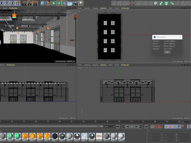Toggle Scale keyframe recording
Image resolution: width=191 pixels, height=143 pixels.
[x=170, y=127]
